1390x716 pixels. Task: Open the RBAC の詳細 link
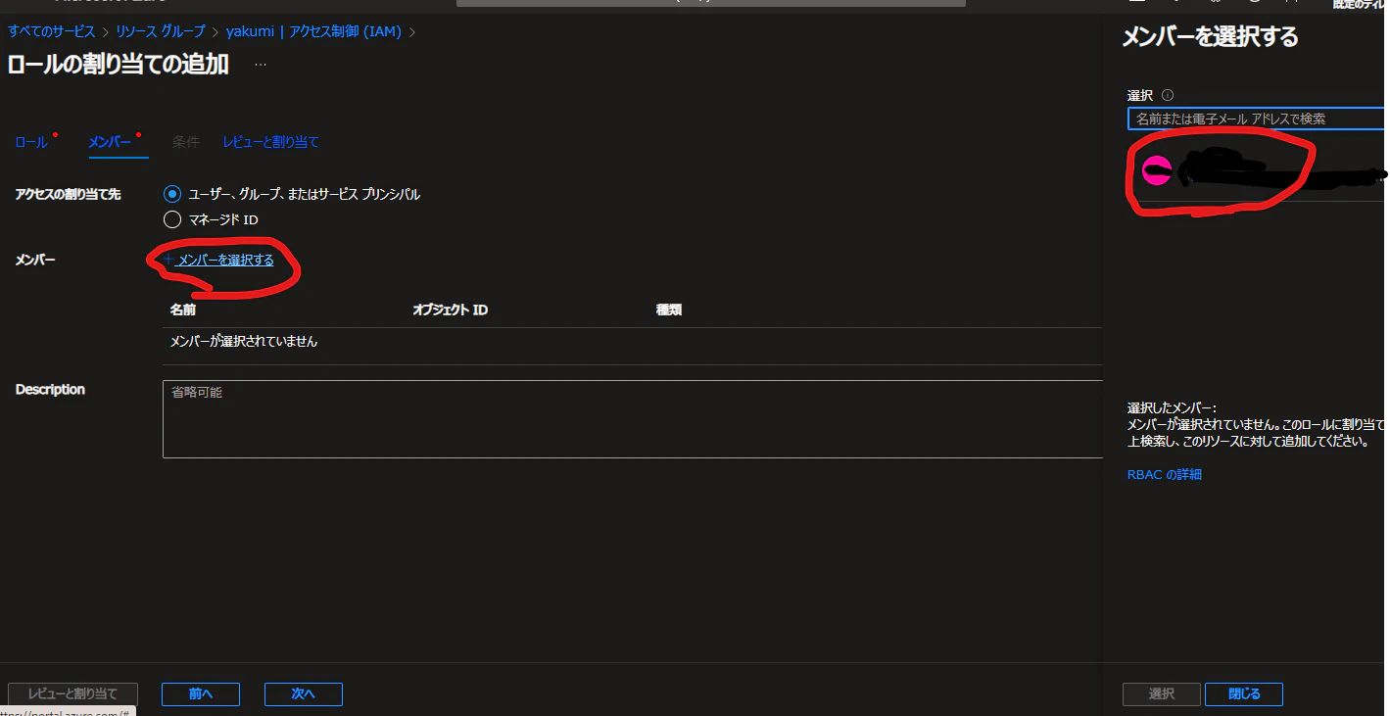[x=1165, y=474]
